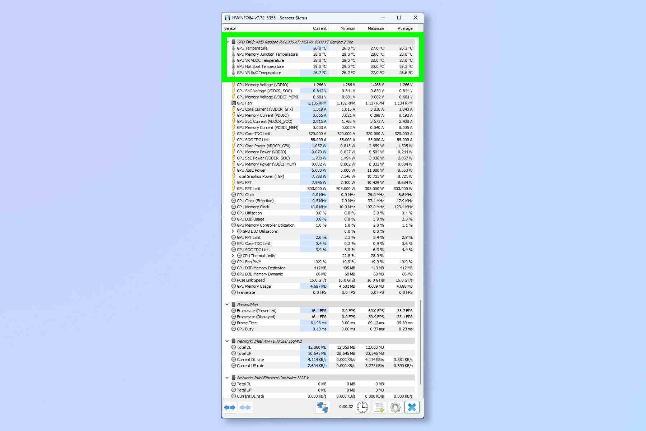Click the elapsed time 0:00:32 readout
Image resolution: width=646 pixels, height=431 pixels.
coord(346,407)
